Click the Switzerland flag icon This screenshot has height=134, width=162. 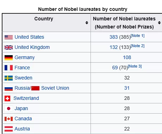[7, 98]
